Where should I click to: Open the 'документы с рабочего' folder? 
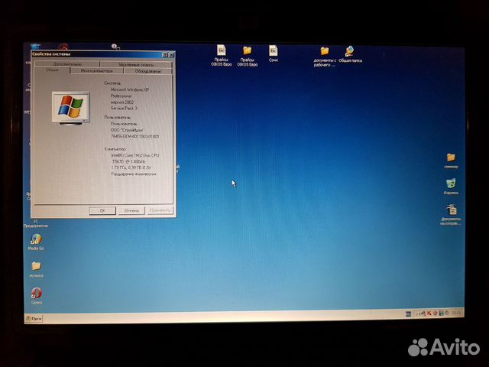pos(325,51)
